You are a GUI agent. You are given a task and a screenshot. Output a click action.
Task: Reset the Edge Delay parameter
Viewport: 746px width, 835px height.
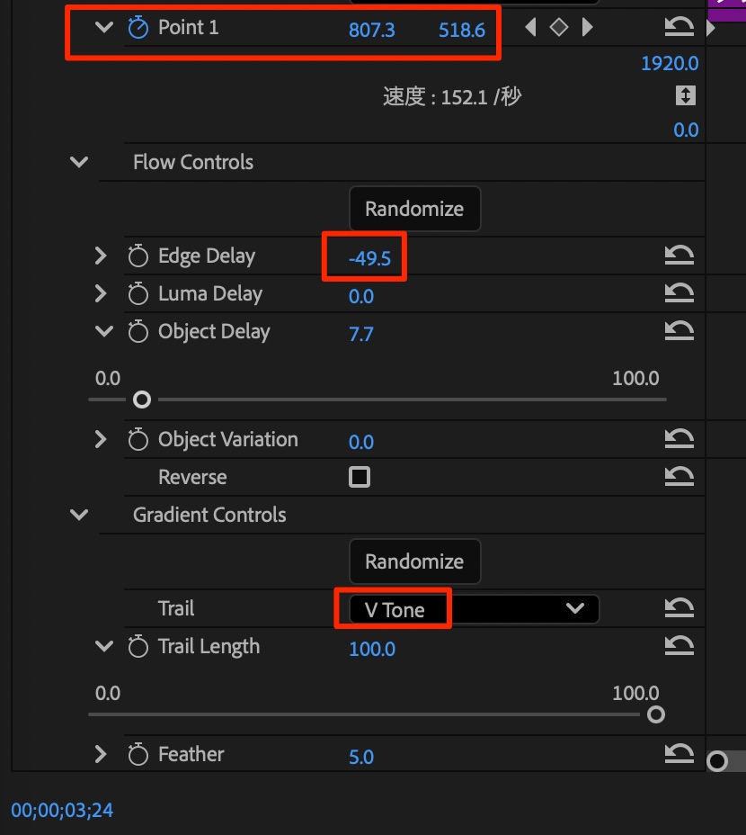pos(679,256)
